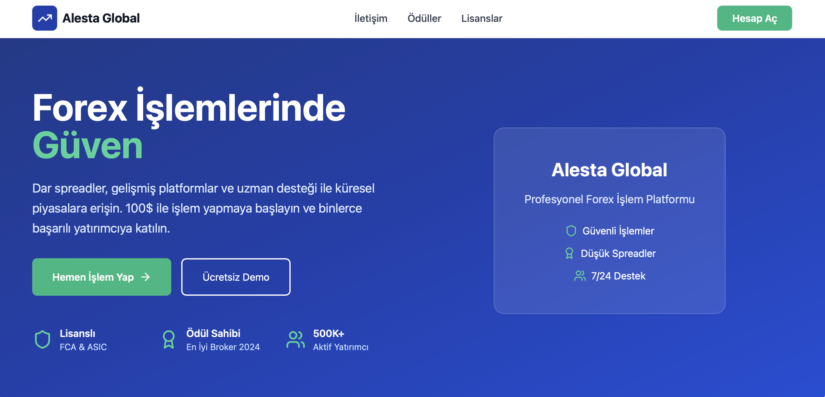Viewport: 825px width, 397px height.
Task: Open the Lisanslar navigation item
Action: 481,18
